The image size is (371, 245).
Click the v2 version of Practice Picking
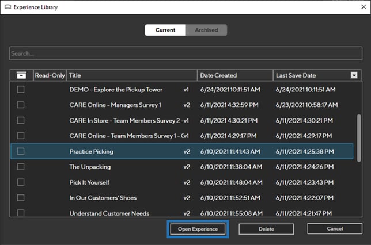coord(187,151)
